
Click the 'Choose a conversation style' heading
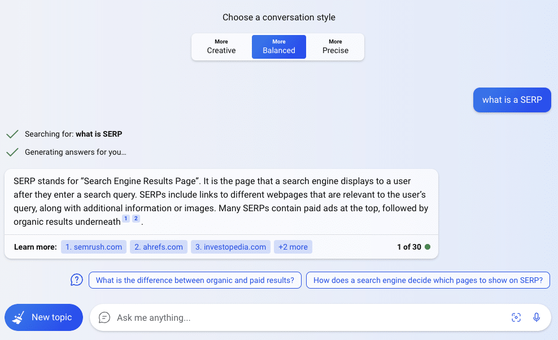[279, 18]
